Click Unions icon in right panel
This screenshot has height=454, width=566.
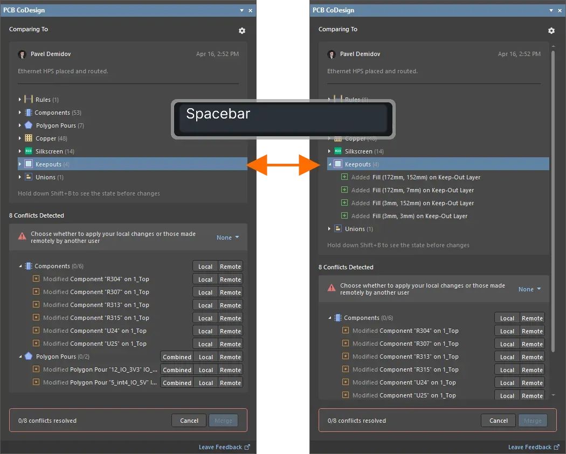click(338, 228)
